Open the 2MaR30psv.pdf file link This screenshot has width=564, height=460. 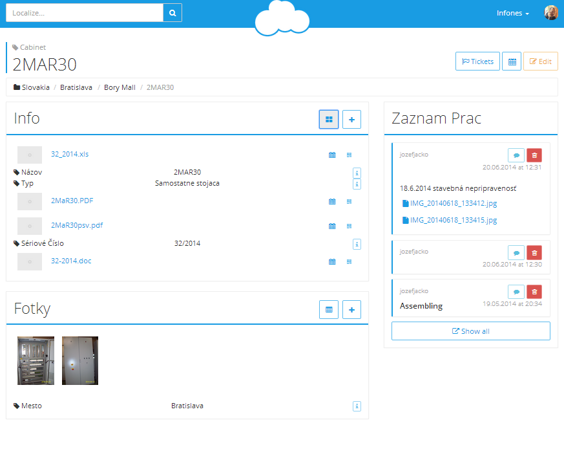77,225
